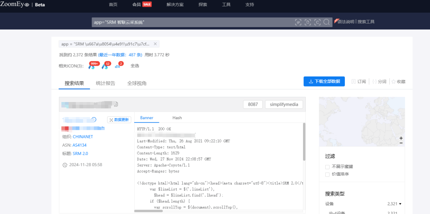Enable the 价值排序 checkbox

click(x=327, y=174)
